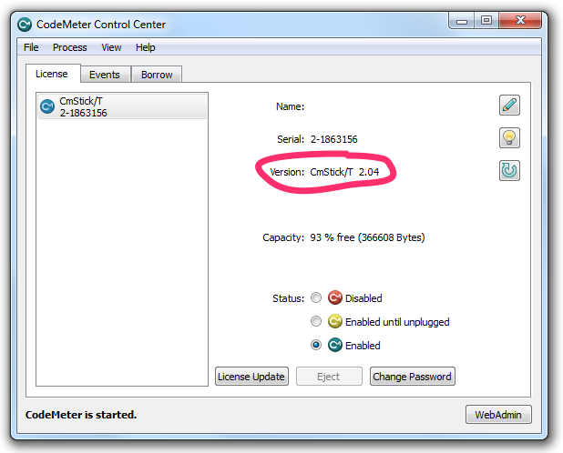The width and height of the screenshot is (563, 453).
Task: Click the License Update button
Action: click(251, 377)
